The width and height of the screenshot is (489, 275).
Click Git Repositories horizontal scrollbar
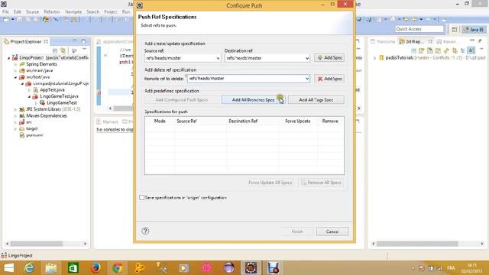point(417,244)
